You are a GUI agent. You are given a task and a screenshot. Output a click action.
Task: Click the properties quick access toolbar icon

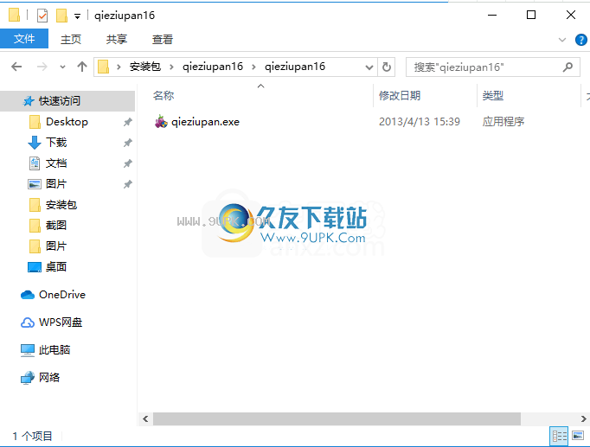click(42, 16)
